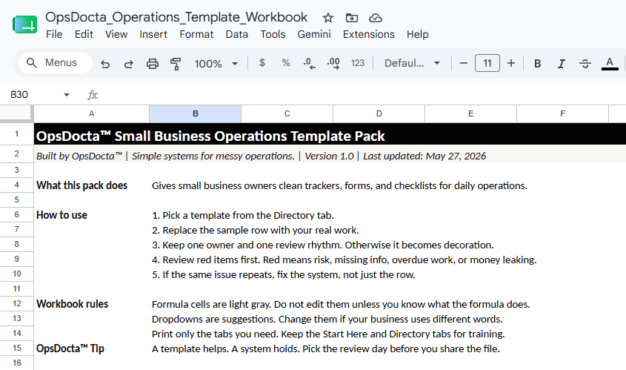
Task: Toggle strikethrough formatting
Action: pos(585,64)
